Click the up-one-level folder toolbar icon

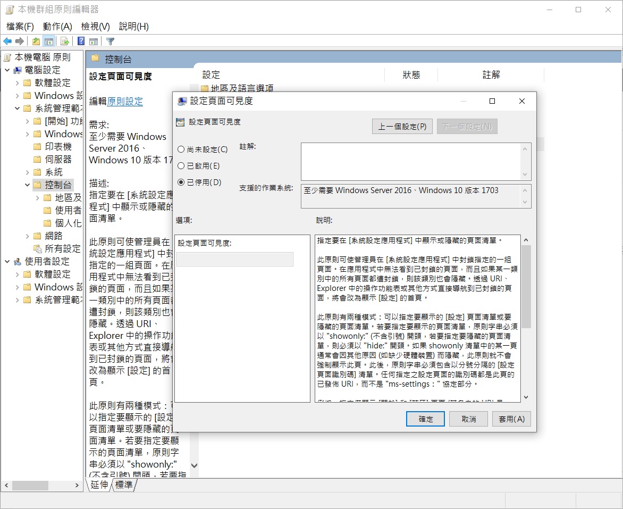coord(36,41)
